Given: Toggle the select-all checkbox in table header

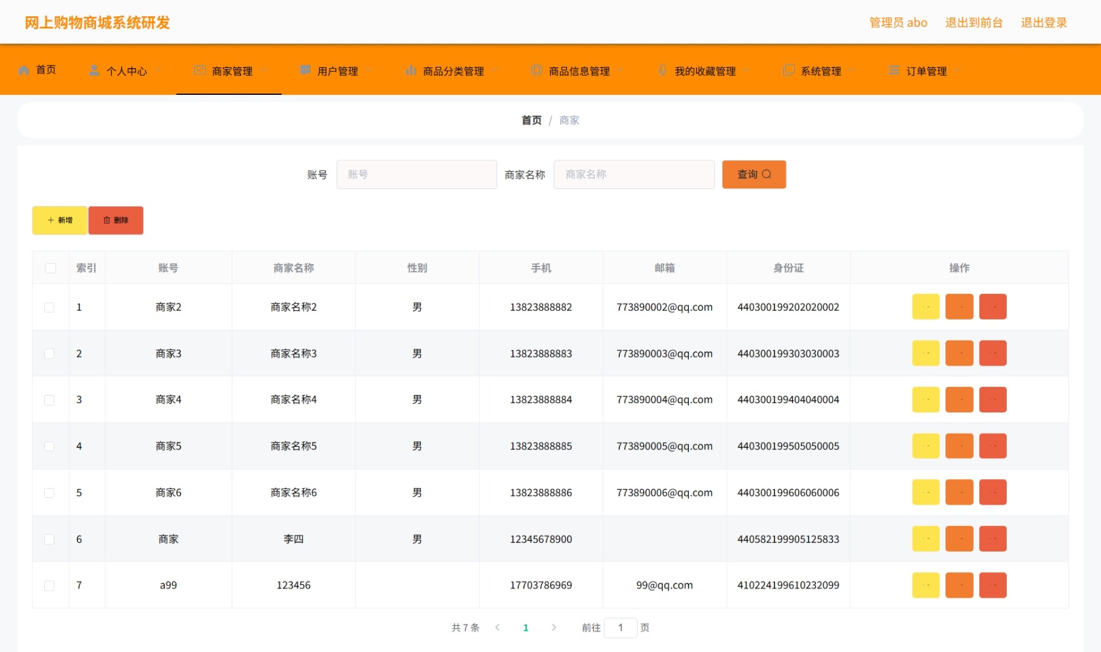Looking at the screenshot, I should [51, 268].
